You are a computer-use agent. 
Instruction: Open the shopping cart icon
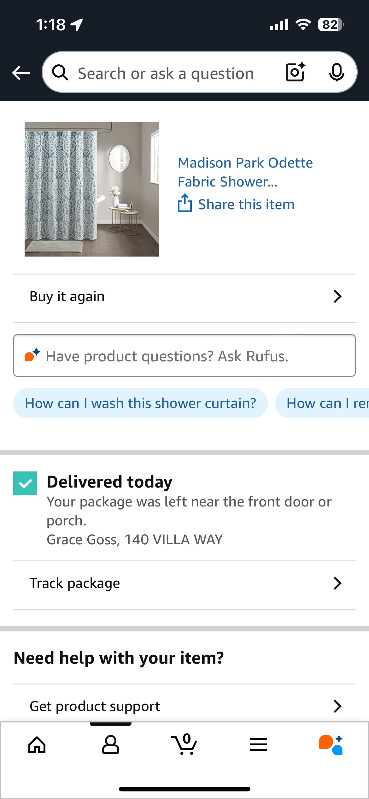point(184,744)
